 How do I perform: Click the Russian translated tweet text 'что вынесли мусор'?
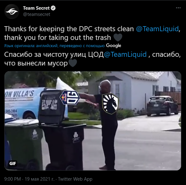click(36, 63)
